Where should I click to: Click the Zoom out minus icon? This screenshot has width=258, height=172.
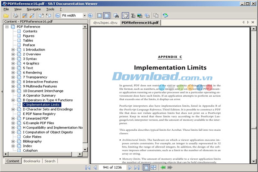pyautogui.click(x=58, y=15)
